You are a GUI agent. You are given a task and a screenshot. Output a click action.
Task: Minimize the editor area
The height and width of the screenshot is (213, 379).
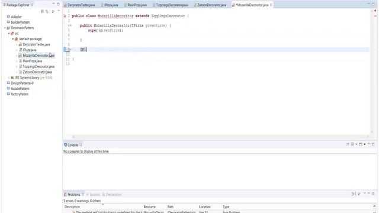tap(368, 4)
